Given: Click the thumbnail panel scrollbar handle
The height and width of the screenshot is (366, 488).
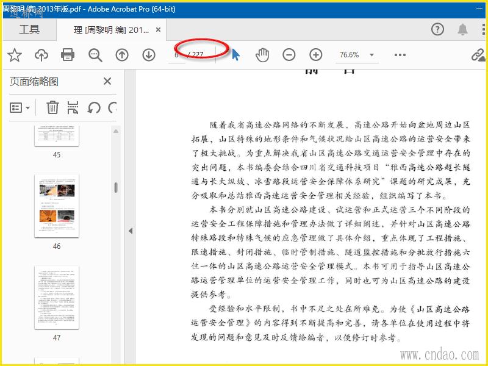Looking at the screenshot, I should point(116,187).
